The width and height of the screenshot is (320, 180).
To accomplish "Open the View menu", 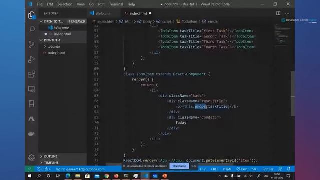I will pos(81,4).
